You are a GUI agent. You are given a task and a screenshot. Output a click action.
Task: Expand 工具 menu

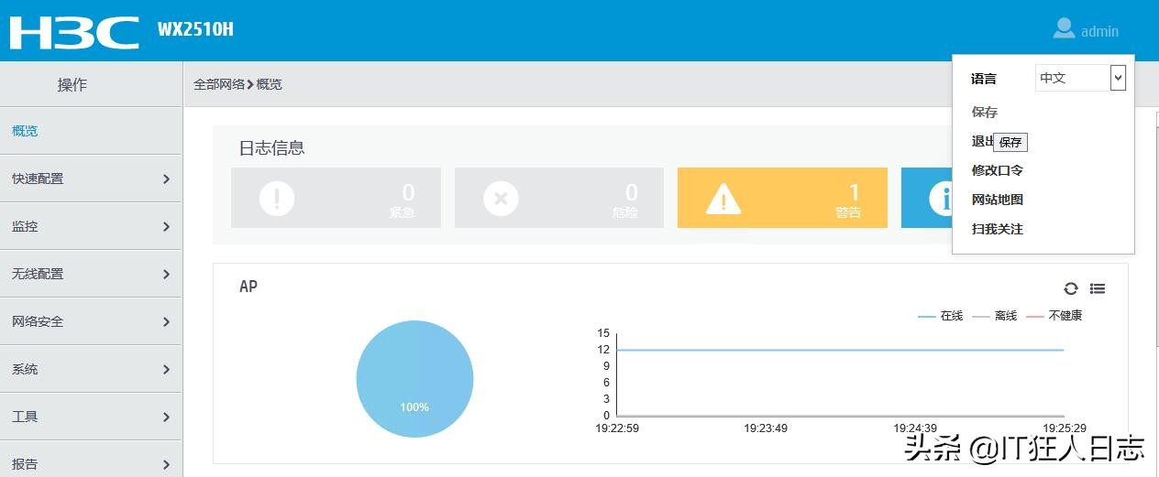91,417
